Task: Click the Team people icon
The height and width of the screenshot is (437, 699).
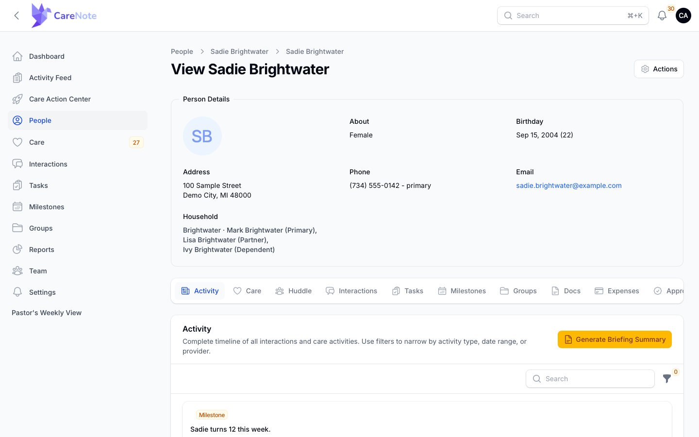Action: [x=17, y=271]
